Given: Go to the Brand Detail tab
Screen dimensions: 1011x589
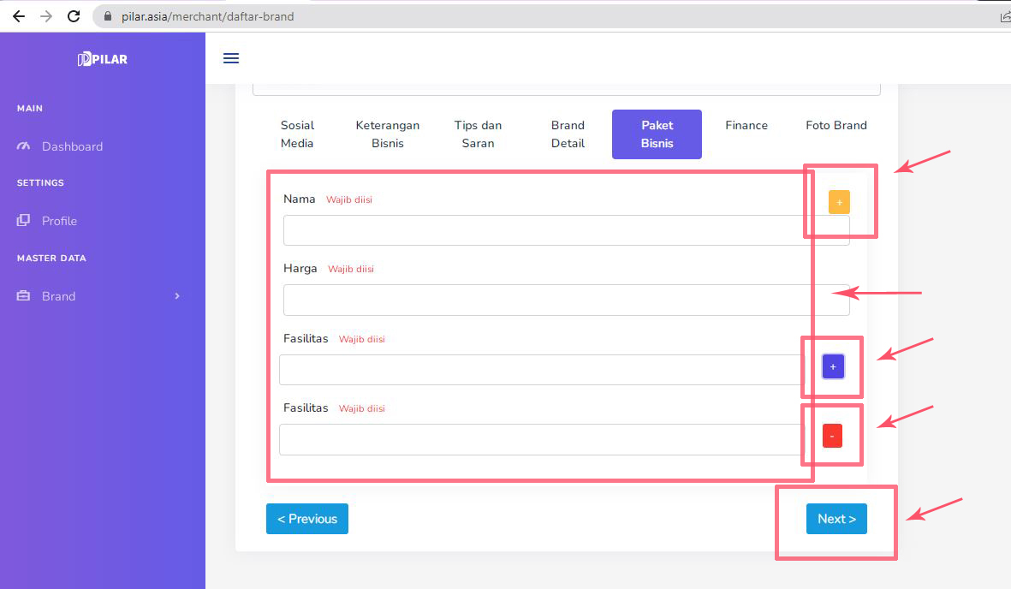Looking at the screenshot, I should click(568, 134).
